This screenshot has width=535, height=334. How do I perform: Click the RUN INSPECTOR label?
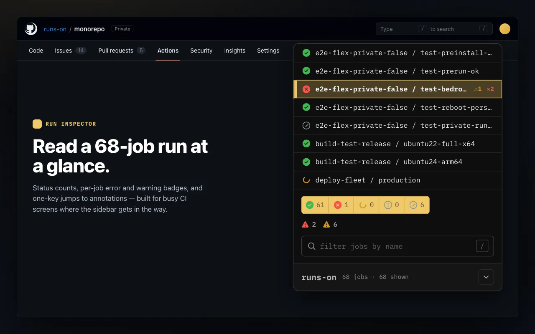(x=71, y=124)
